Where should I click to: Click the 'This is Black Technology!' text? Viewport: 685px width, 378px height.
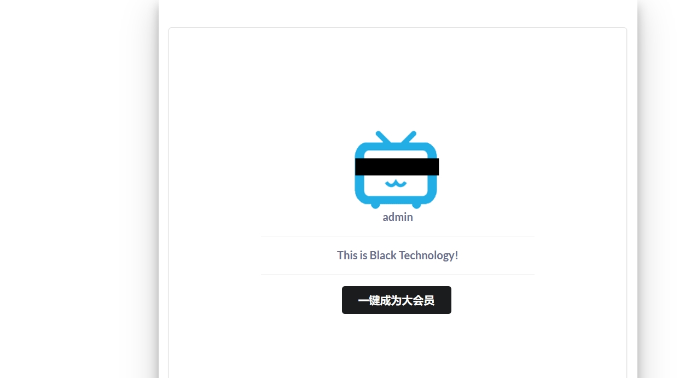[398, 255]
